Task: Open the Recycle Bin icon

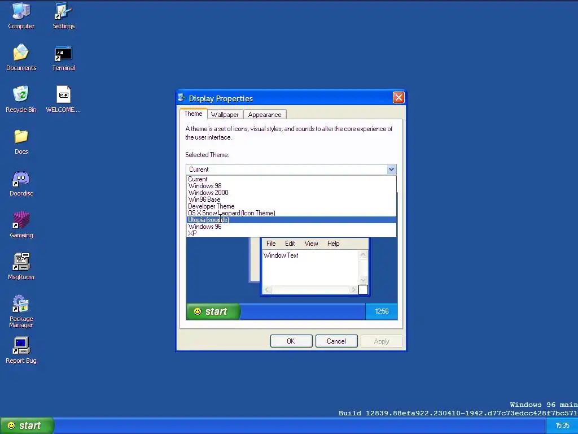Action: 21,99
